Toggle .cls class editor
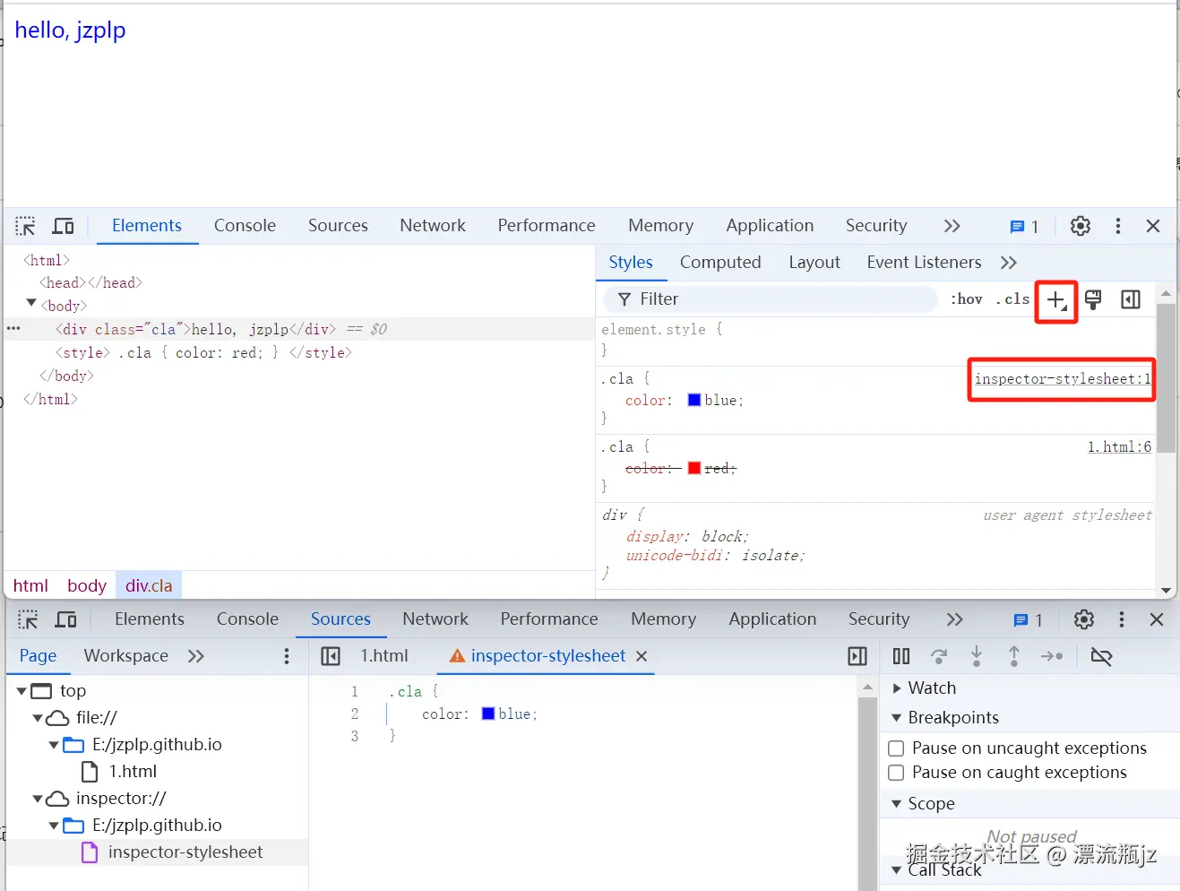Viewport: 1180px width, 891px height. point(1012,299)
